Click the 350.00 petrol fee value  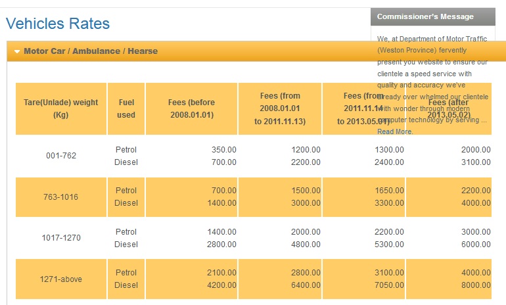pos(223,150)
